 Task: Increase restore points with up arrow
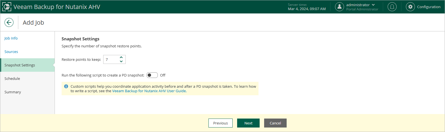coord(121,57)
